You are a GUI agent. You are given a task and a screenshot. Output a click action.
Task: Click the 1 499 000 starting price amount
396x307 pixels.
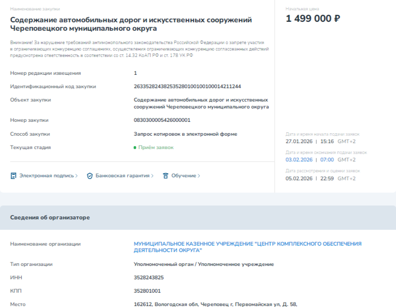(308, 19)
